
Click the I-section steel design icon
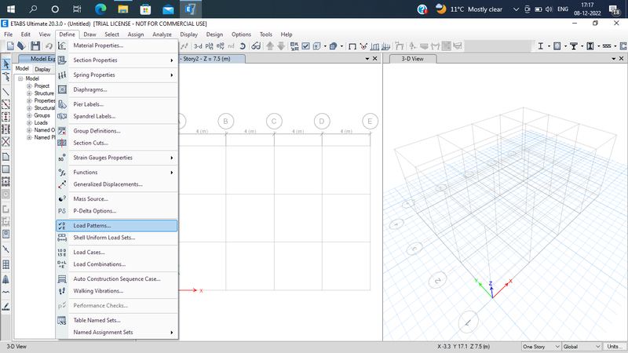coord(540,46)
